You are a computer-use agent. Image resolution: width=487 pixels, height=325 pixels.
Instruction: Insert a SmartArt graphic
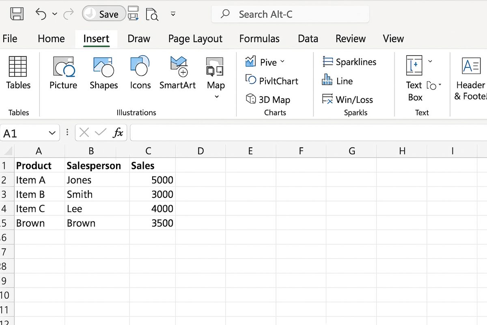tap(177, 73)
